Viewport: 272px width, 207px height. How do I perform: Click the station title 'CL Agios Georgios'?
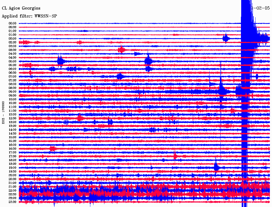(21, 8)
